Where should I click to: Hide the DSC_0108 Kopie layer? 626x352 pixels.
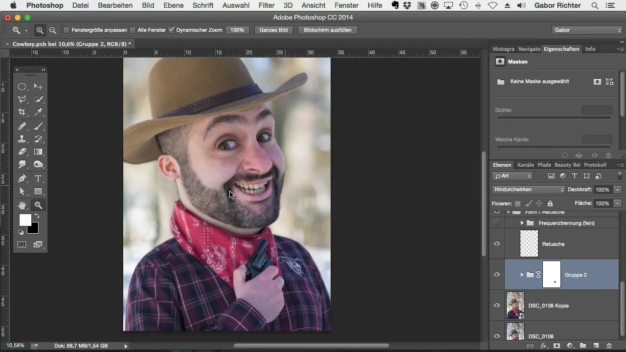[x=497, y=306]
